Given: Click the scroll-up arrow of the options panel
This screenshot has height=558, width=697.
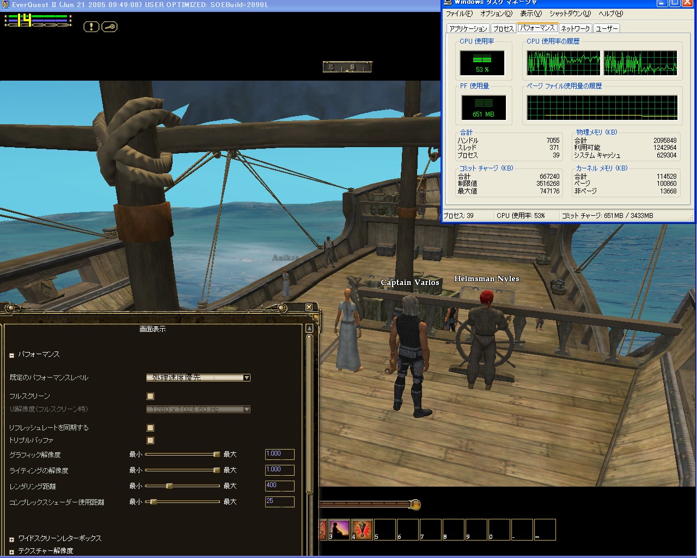Looking at the screenshot, I should coord(309,328).
